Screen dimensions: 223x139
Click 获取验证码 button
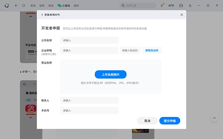click(152, 51)
